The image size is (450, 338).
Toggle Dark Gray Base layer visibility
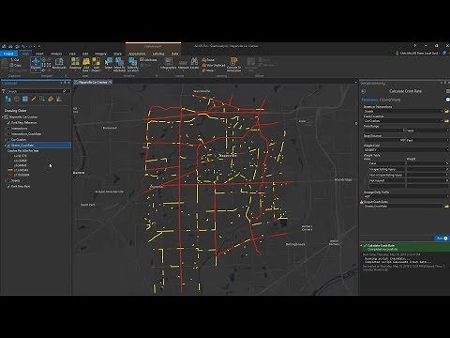[x=8, y=186]
